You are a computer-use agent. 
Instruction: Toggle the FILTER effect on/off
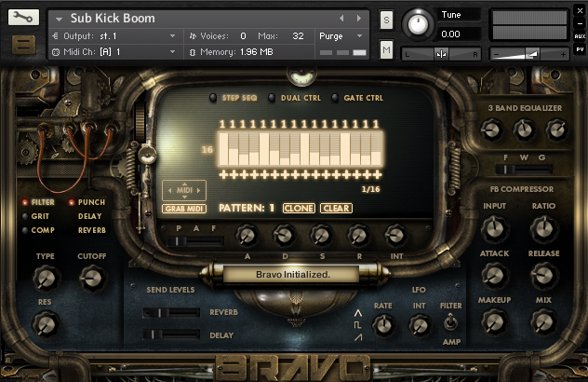click(25, 202)
